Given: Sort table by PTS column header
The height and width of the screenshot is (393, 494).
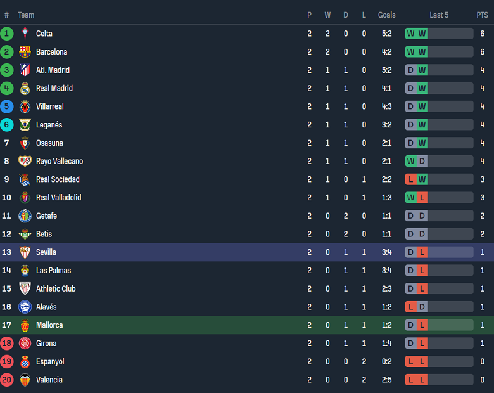Looking at the screenshot, I should click(482, 15).
